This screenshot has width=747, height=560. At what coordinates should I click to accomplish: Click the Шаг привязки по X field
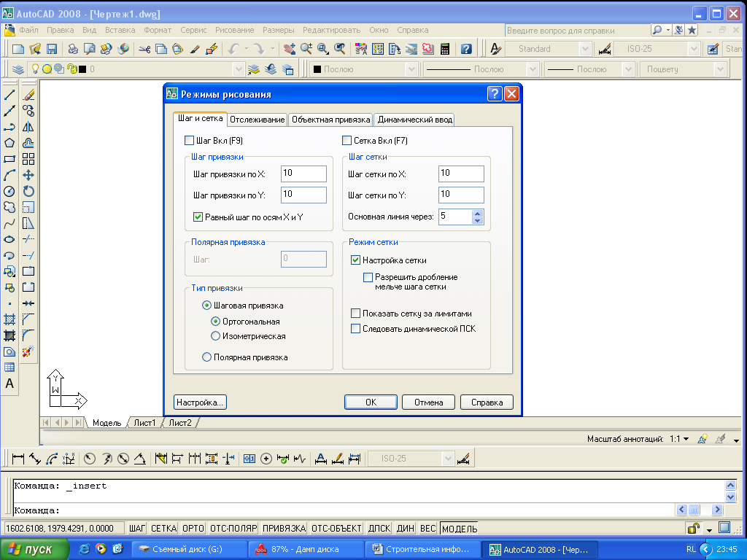[x=304, y=174]
